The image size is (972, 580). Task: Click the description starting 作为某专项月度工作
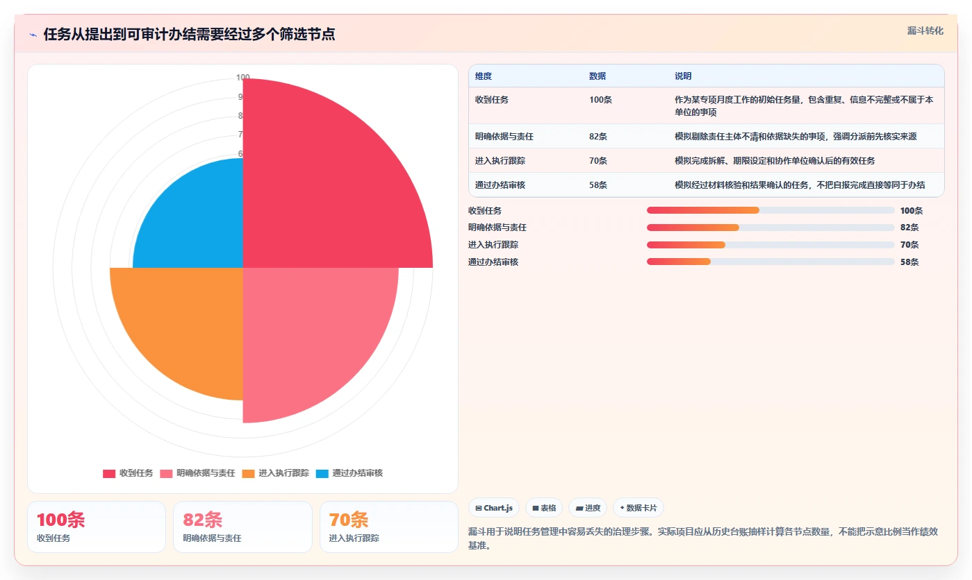(x=804, y=105)
